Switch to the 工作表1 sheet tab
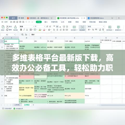Image resolution: width=125 pixels, height=125 pixels. pyautogui.click(x=17, y=105)
